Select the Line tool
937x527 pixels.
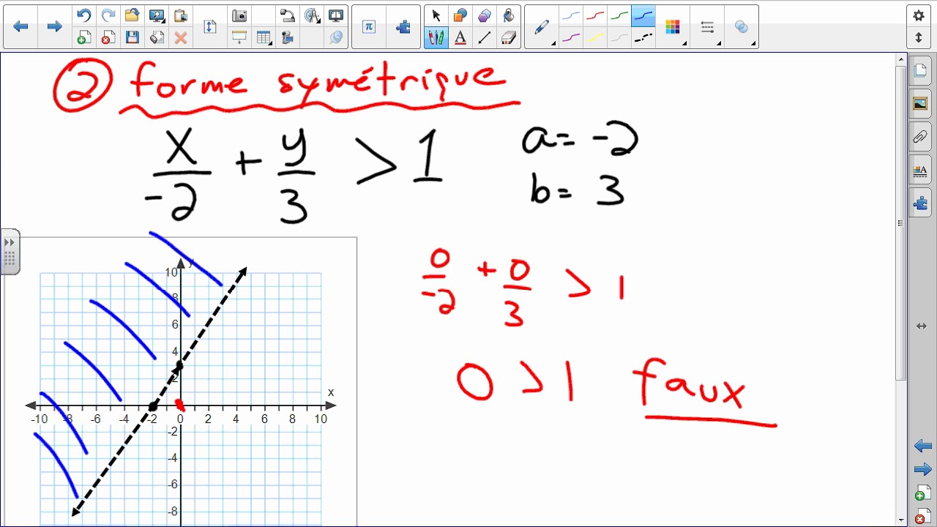pyautogui.click(x=485, y=38)
